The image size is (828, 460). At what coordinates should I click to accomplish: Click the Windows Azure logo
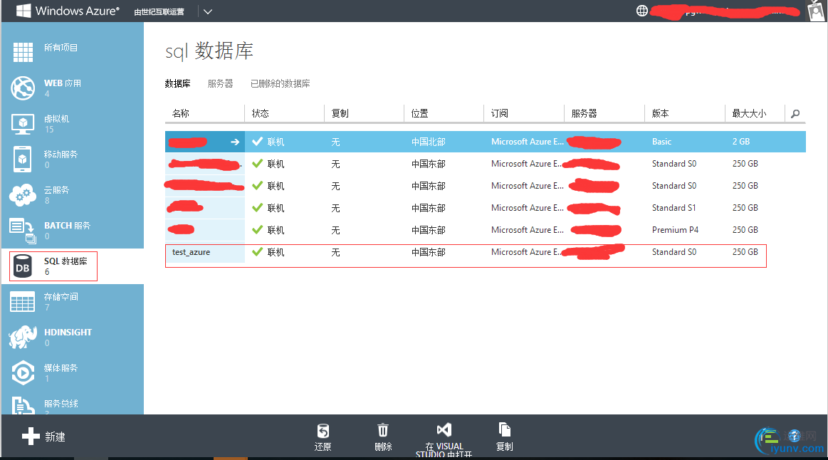pos(68,11)
